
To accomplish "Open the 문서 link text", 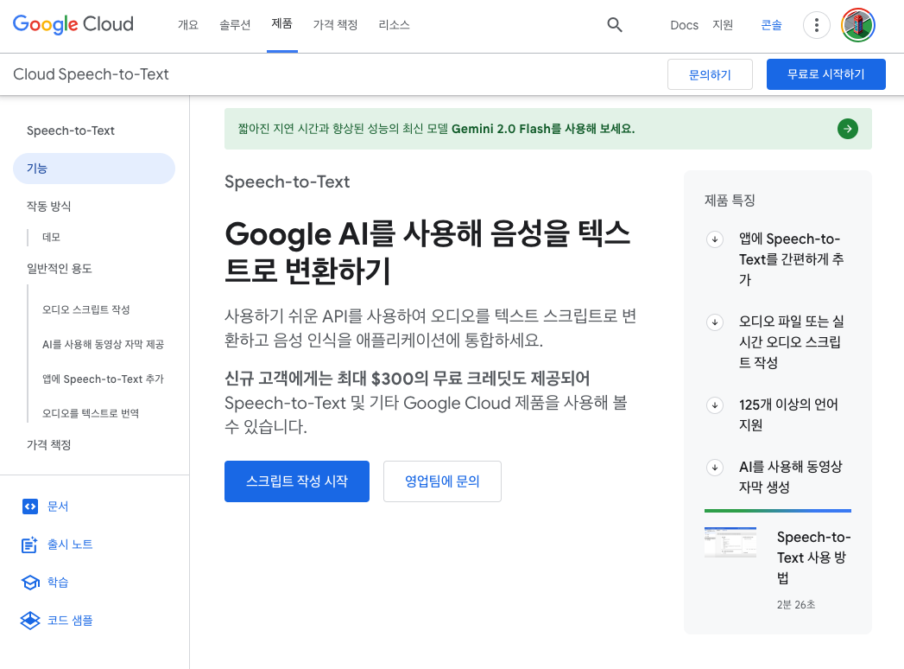I will [x=58, y=507].
